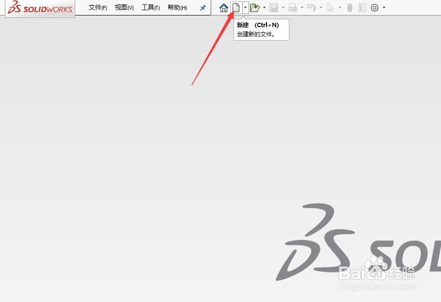The height and width of the screenshot is (302, 441).
Task: Pin the menu bar with pushpin icon
Action: (203, 8)
